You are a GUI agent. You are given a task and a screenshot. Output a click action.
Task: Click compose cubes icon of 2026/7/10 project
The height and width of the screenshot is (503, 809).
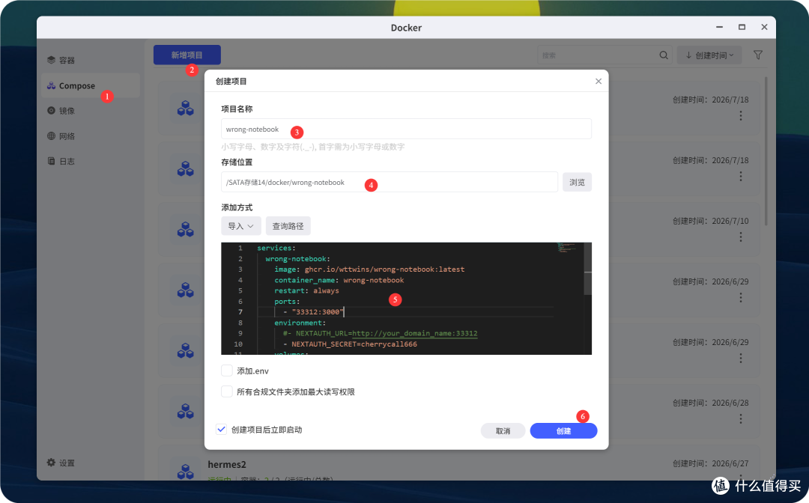pyautogui.click(x=185, y=229)
